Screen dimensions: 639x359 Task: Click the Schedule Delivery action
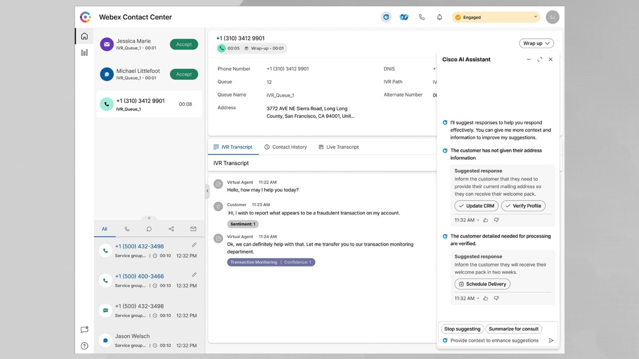point(482,284)
